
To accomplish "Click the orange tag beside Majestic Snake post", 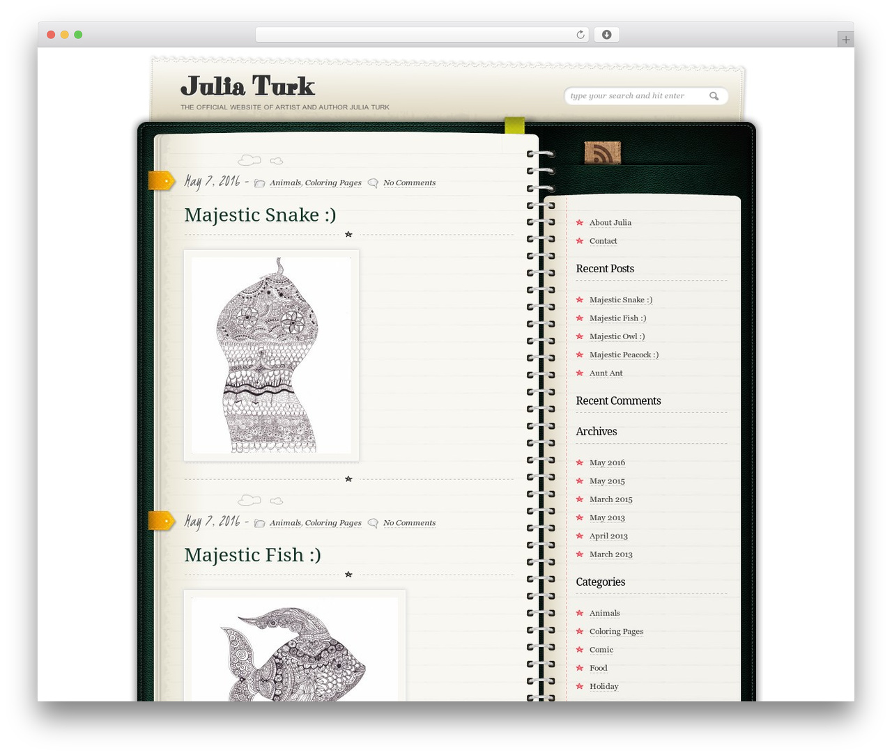I will point(162,180).
